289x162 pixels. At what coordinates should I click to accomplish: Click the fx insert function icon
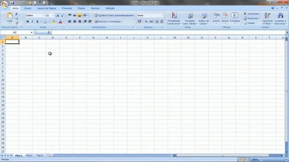pyautogui.click(x=49, y=32)
